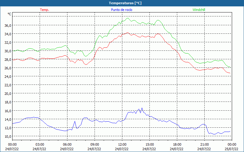Click the '00:00' time label dated 25/07/22
Screen dimensions: 244x152
point(232,145)
